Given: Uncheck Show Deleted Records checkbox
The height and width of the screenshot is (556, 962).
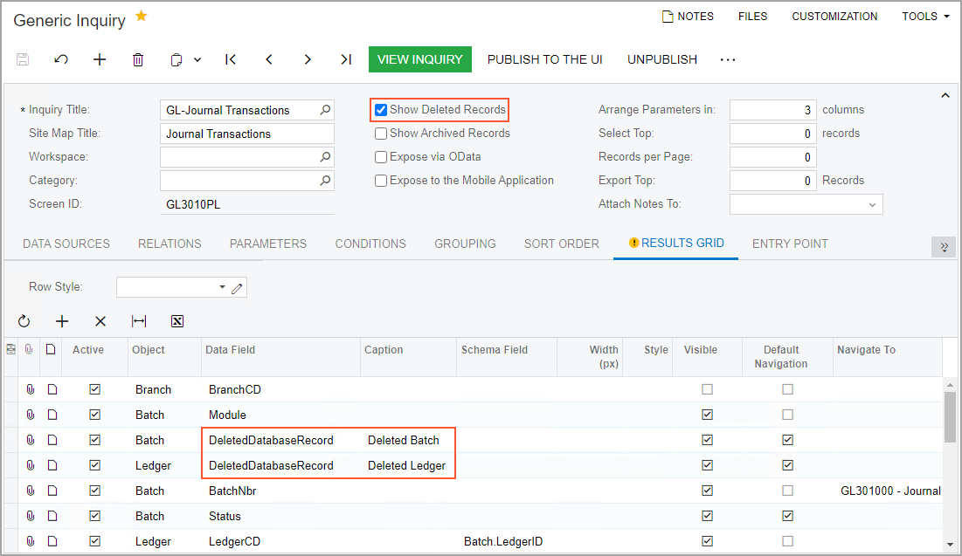Looking at the screenshot, I should (x=381, y=110).
